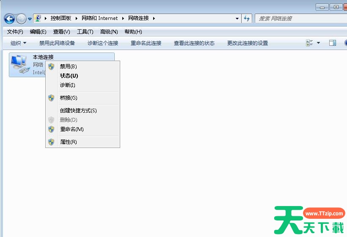This screenshot has width=347, height=237.
Task: Click the network icon in the address bar
Action: click(x=38, y=18)
